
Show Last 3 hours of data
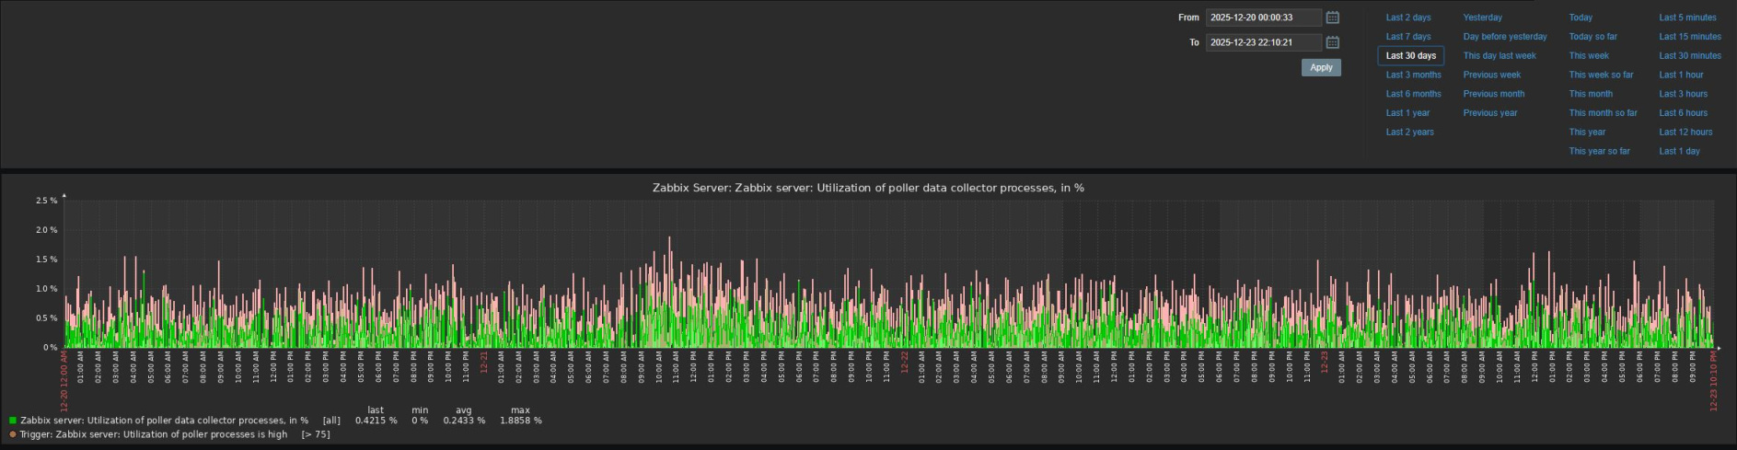[x=1684, y=94]
